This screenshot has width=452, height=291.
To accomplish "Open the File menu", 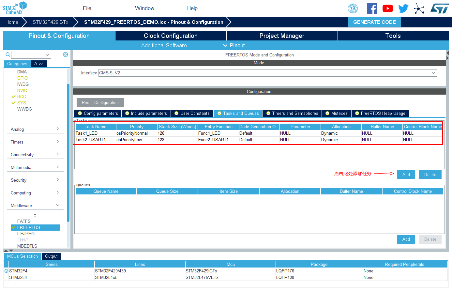I will [87, 8].
